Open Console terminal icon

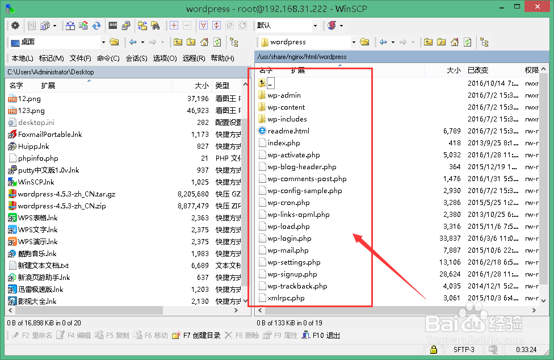coord(113,26)
